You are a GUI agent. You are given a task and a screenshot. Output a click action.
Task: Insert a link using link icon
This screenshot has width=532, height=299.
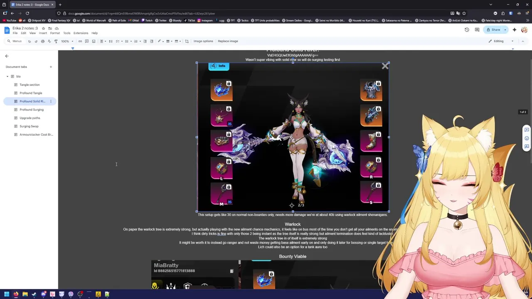click(x=80, y=41)
